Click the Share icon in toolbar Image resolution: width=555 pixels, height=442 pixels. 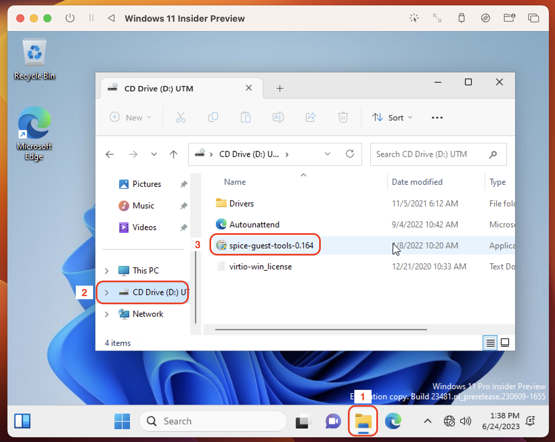tap(311, 117)
